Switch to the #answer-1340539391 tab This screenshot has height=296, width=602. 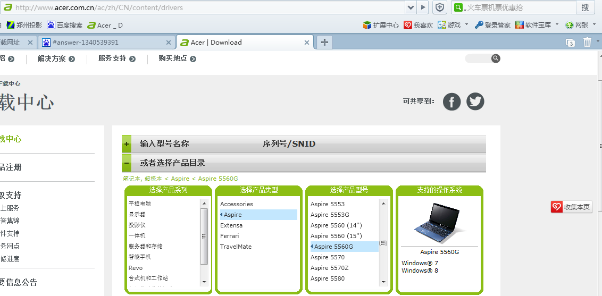pos(107,43)
